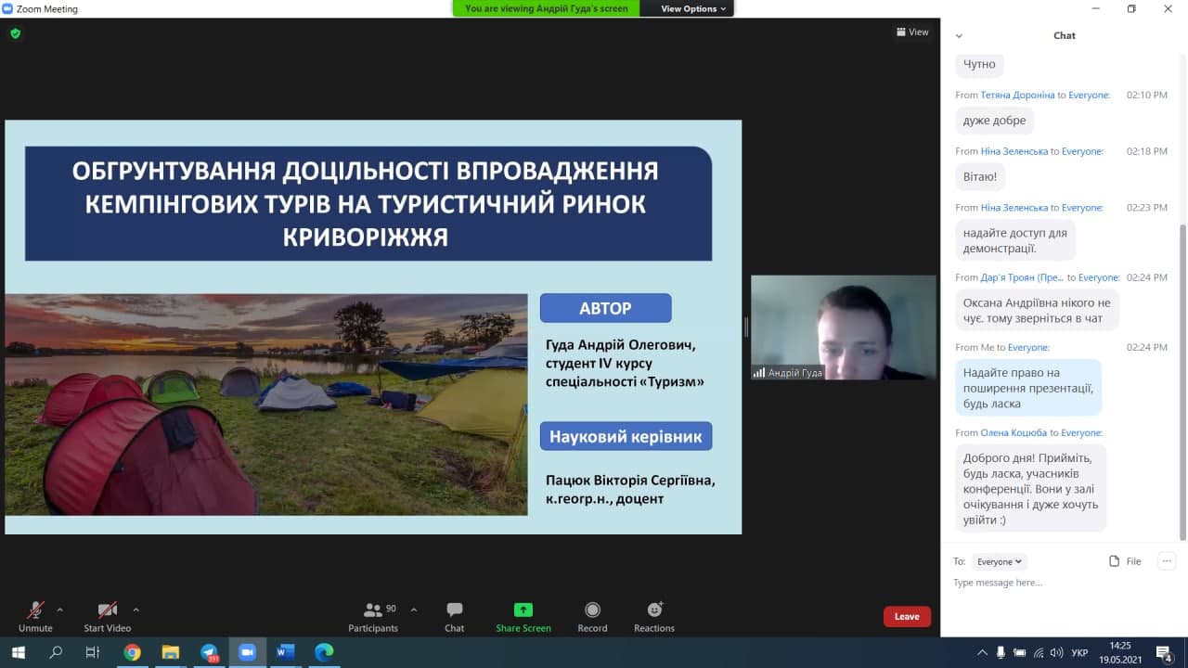
Task: Click signal bars on Андрій Гуда video
Action: 759,373
